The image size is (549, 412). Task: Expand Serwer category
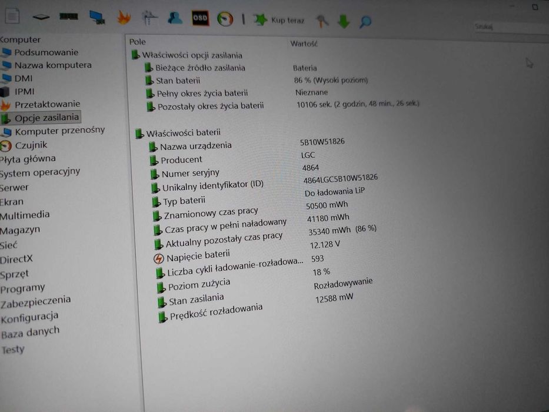tap(14, 188)
